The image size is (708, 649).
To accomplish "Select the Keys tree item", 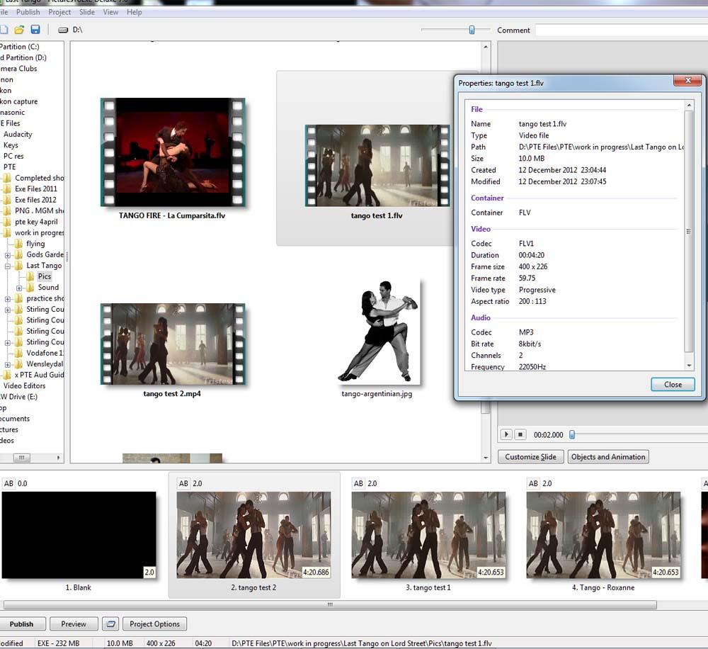I will 11,145.
